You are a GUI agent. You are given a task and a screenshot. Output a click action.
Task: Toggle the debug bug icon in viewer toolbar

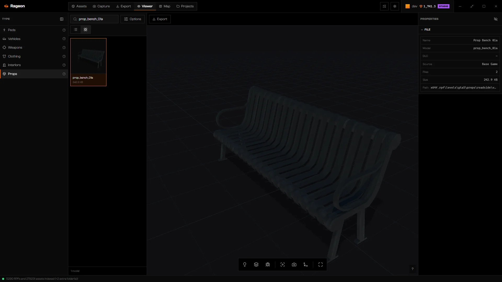[268, 265]
